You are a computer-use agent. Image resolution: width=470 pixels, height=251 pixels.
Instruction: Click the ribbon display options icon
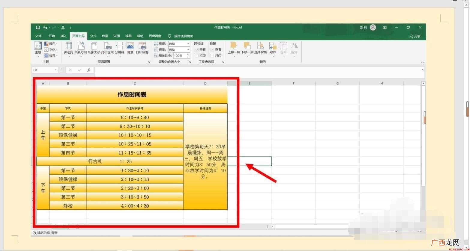click(385, 28)
